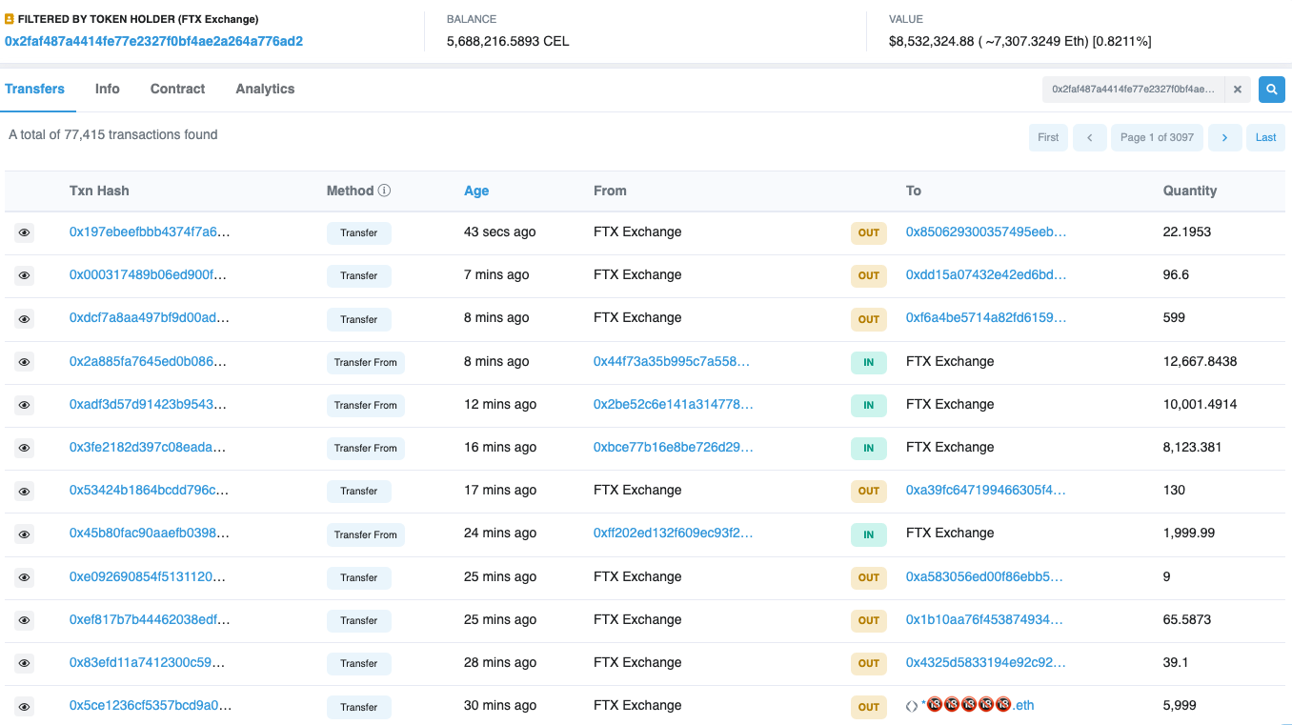This screenshot has width=1292, height=725.
Task: Preview transaction 0x45b80fac90aaefb0398 with eye icon
Action: [x=24, y=534]
